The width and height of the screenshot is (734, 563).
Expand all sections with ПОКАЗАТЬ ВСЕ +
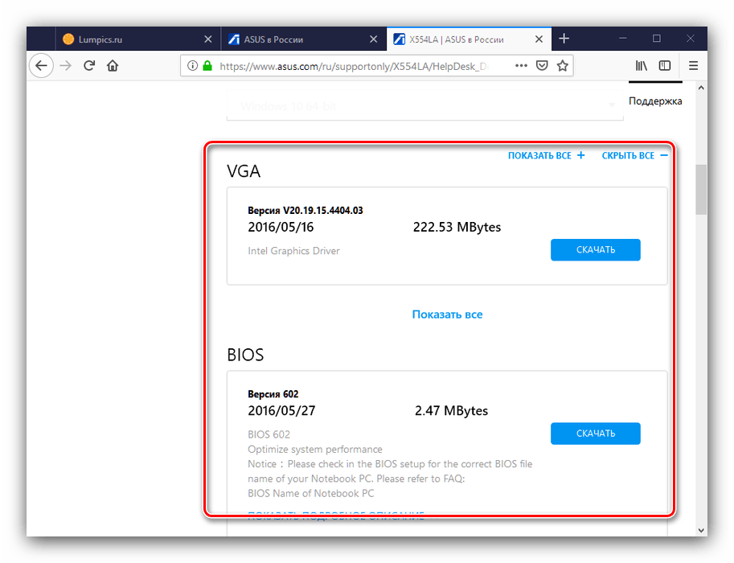(546, 155)
